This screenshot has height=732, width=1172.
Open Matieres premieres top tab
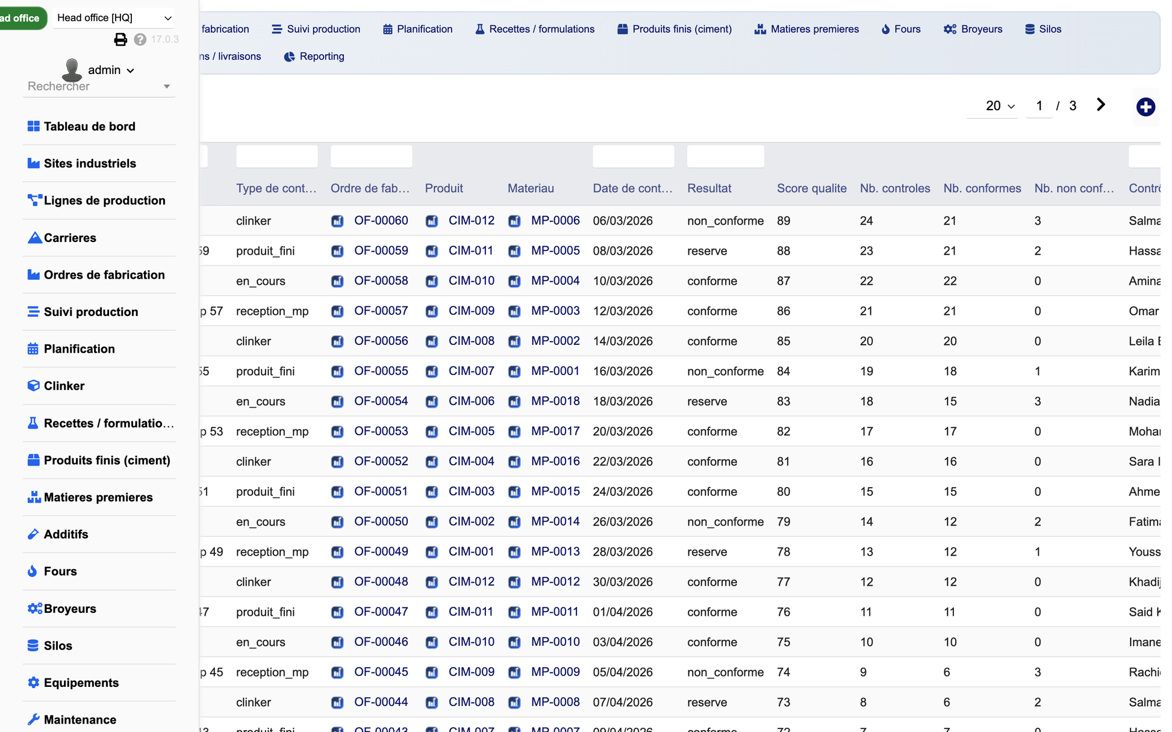click(807, 29)
